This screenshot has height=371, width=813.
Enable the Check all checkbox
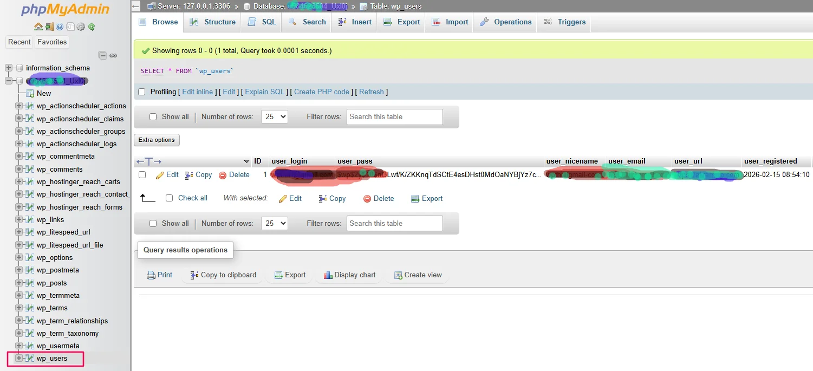click(170, 198)
